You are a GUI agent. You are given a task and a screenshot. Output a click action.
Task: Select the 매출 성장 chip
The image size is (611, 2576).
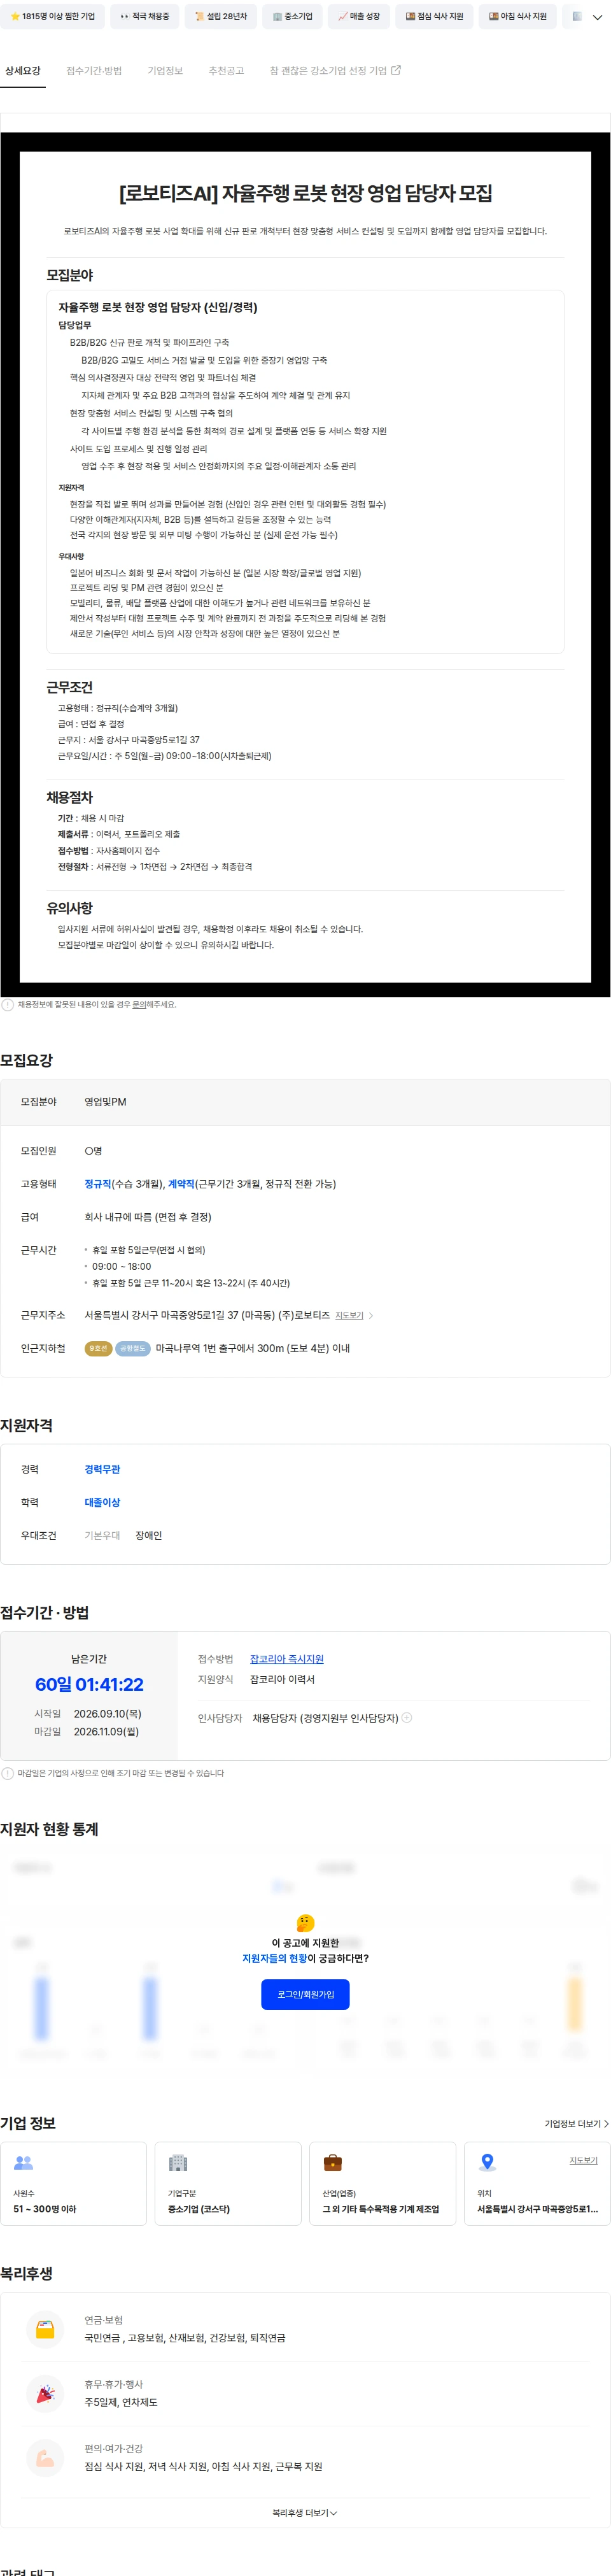click(359, 17)
